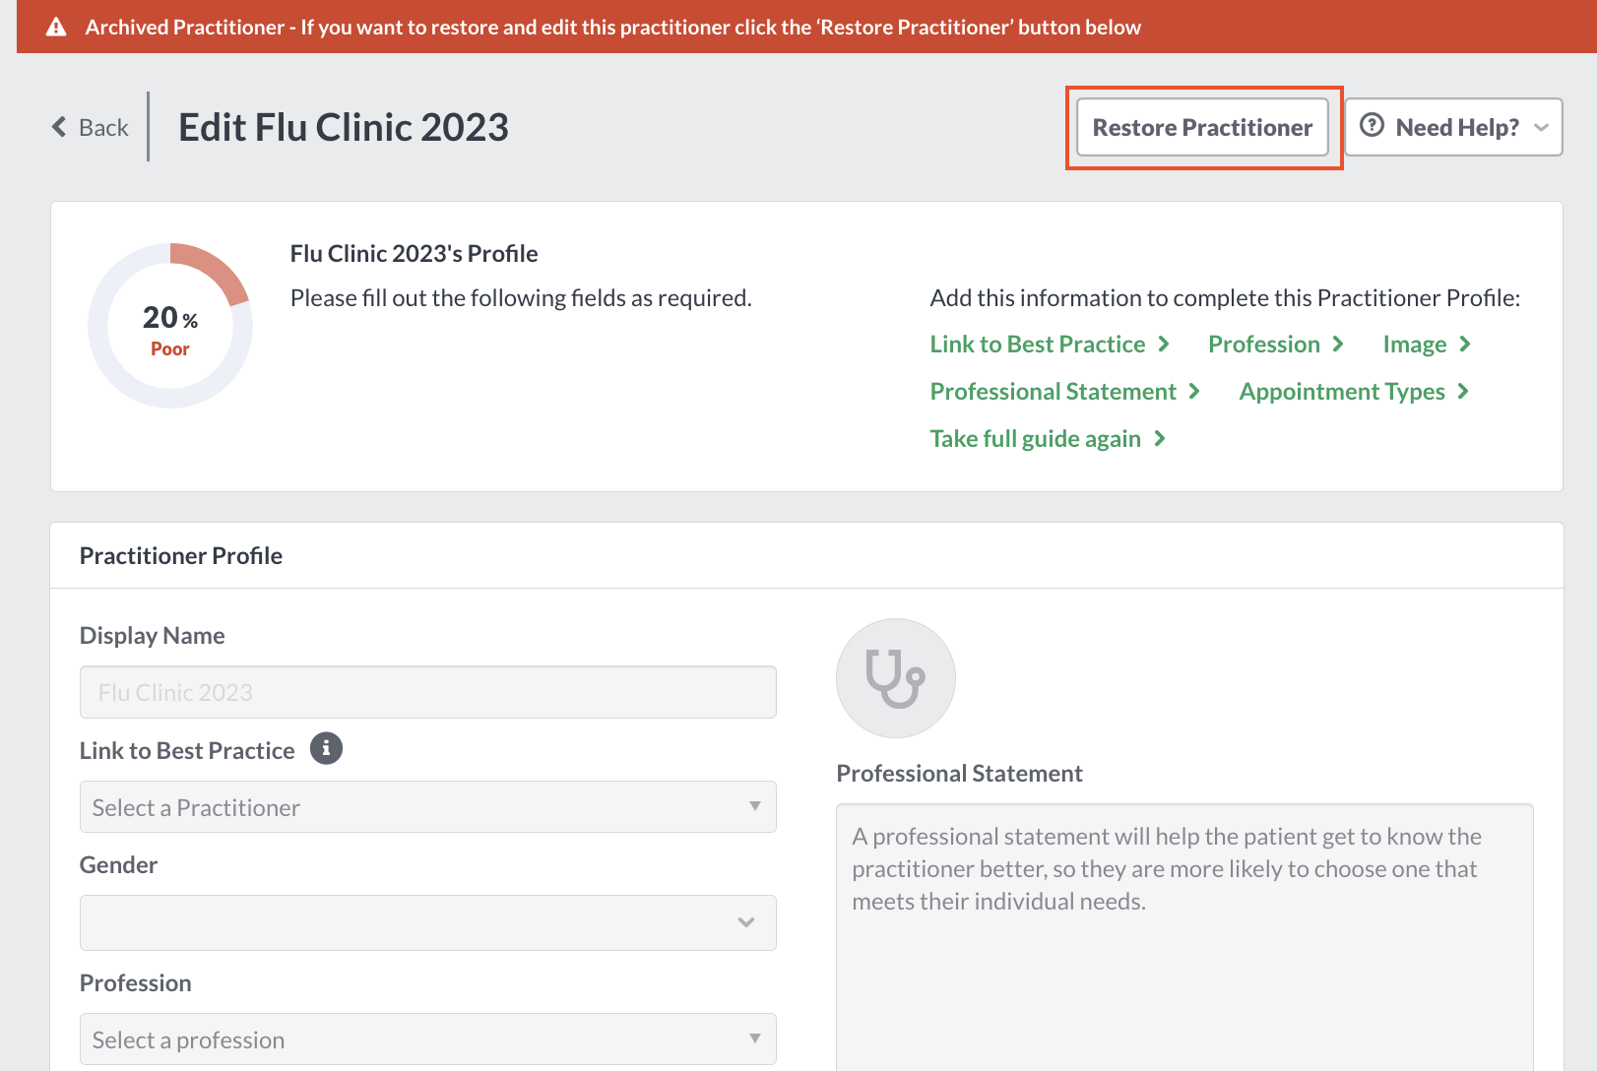Click the warning triangle icon in banner

56,27
